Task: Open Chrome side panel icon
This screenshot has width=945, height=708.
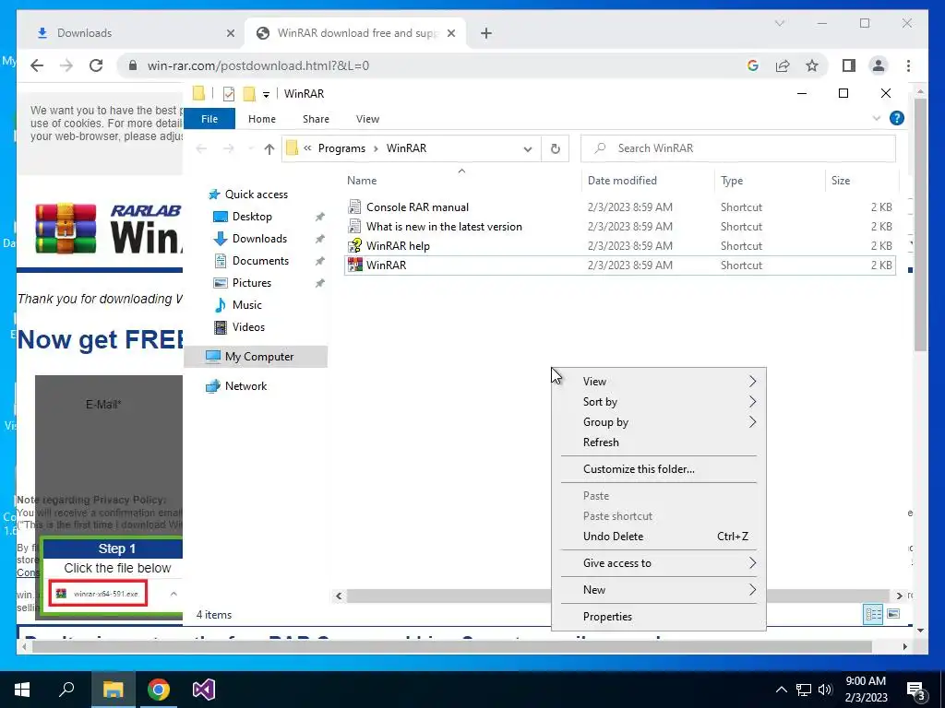Action: tap(849, 65)
